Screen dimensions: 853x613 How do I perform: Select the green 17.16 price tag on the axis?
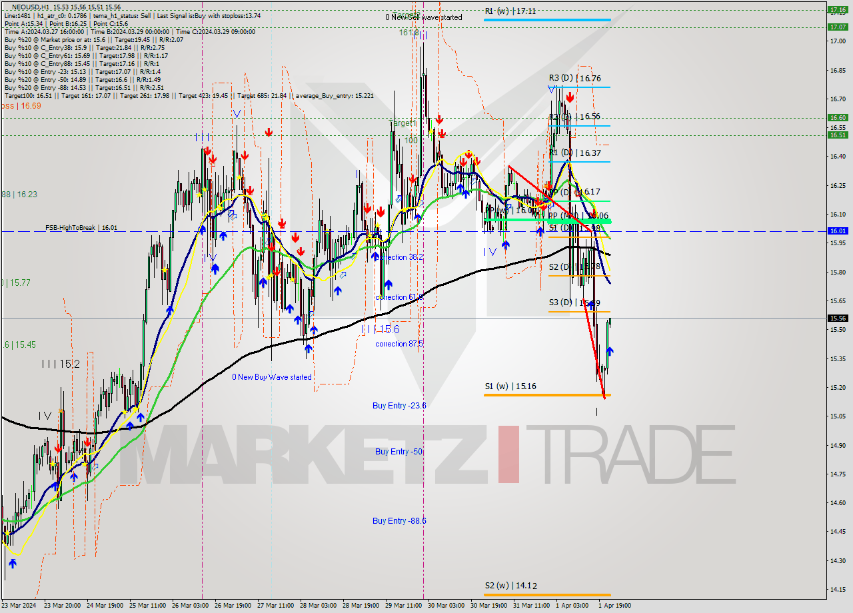[838, 9]
